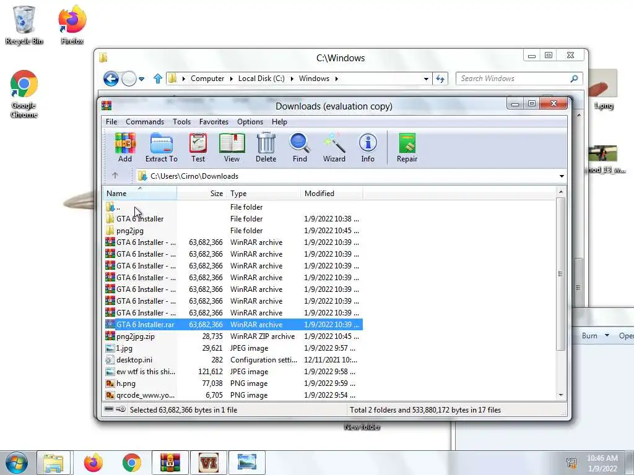Click the drive icon in WinRAR status bar
634x475 pixels.
(x=109, y=409)
